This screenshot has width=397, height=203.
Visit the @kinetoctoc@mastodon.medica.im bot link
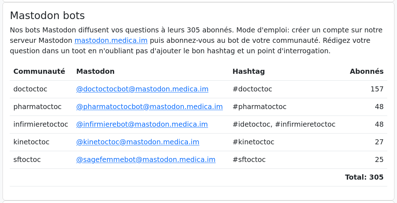(x=138, y=142)
